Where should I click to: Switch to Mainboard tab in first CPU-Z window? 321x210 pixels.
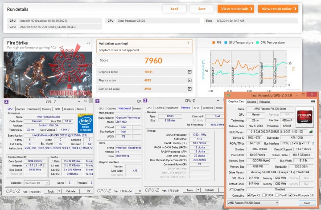coord(33,109)
